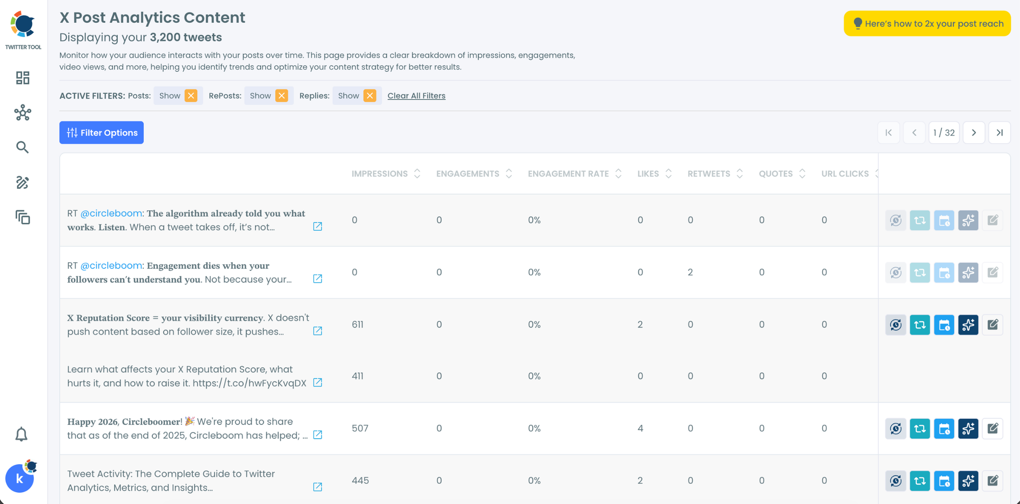Open the Filter Options button

pos(101,133)
